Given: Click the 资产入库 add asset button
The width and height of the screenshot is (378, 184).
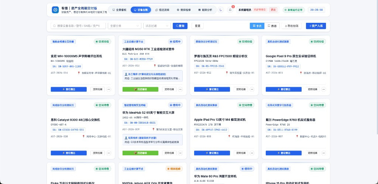Looking at the screenshot, I should (x=316, y=26).
